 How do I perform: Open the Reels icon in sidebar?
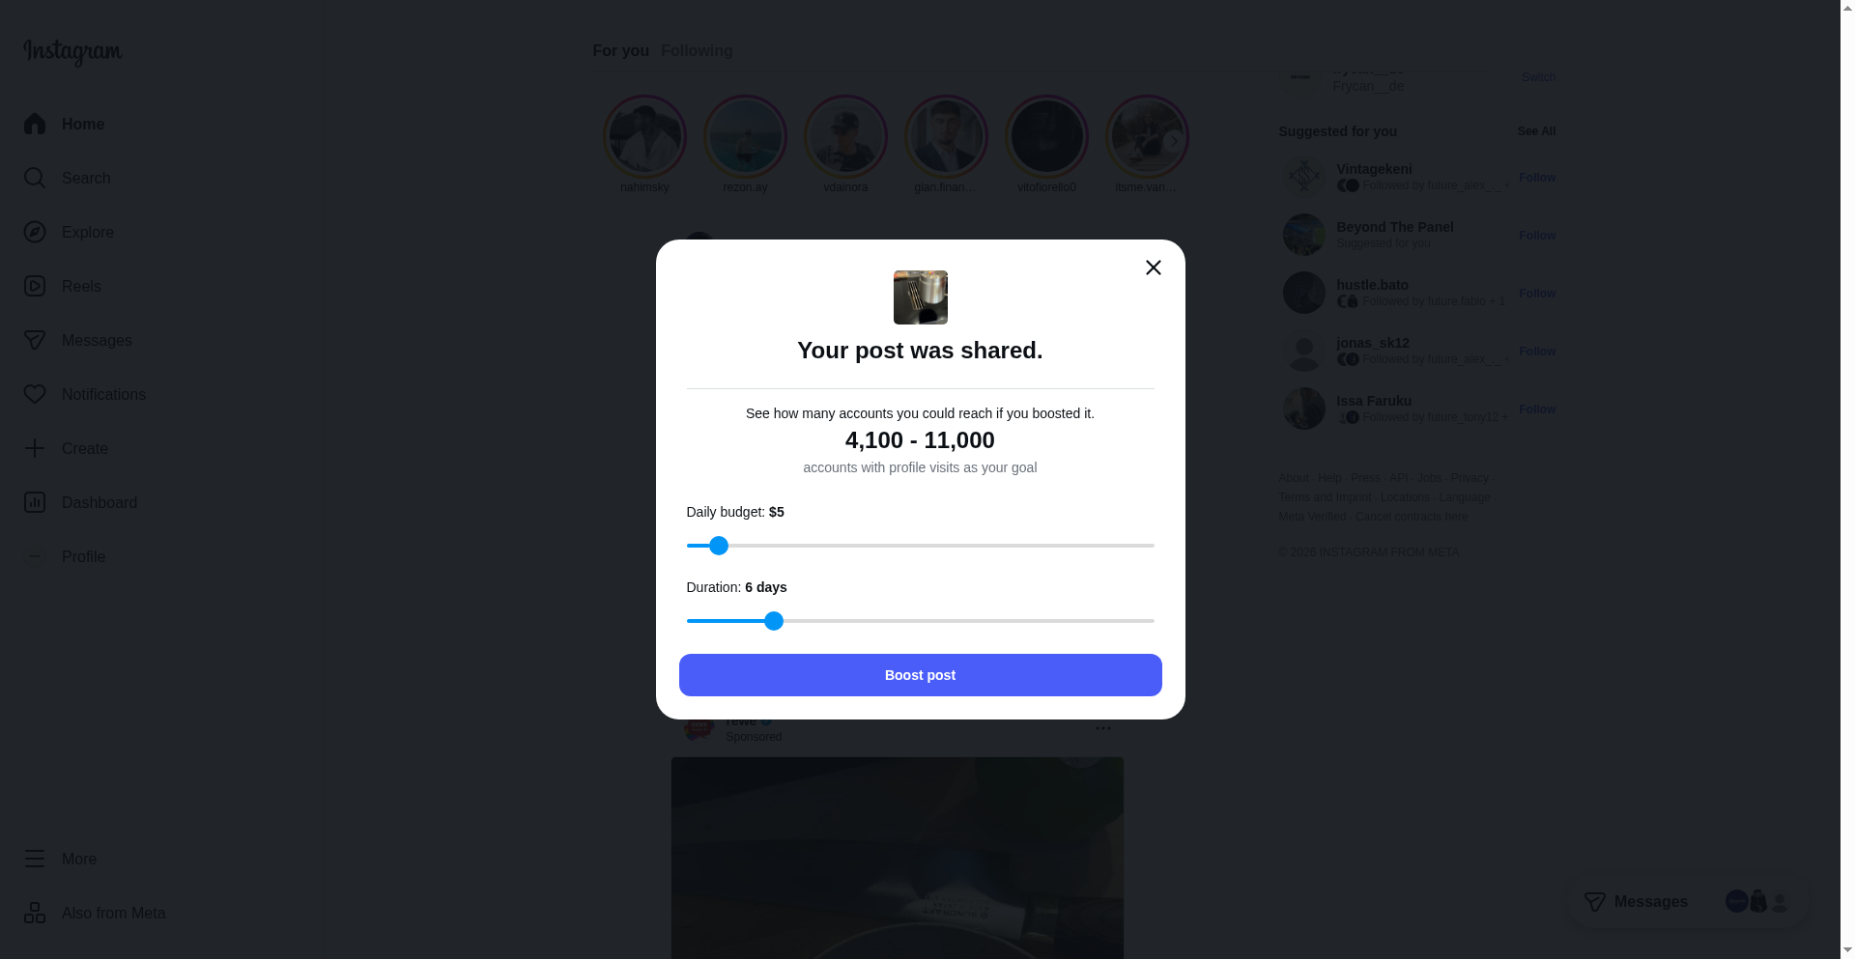point(35,287)
